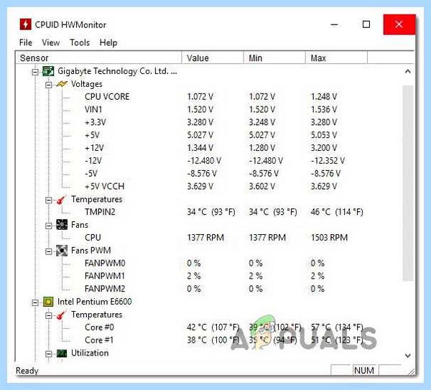431x390 pixels.
Task: Click the Value column header
Action: [x=213, y=58]
